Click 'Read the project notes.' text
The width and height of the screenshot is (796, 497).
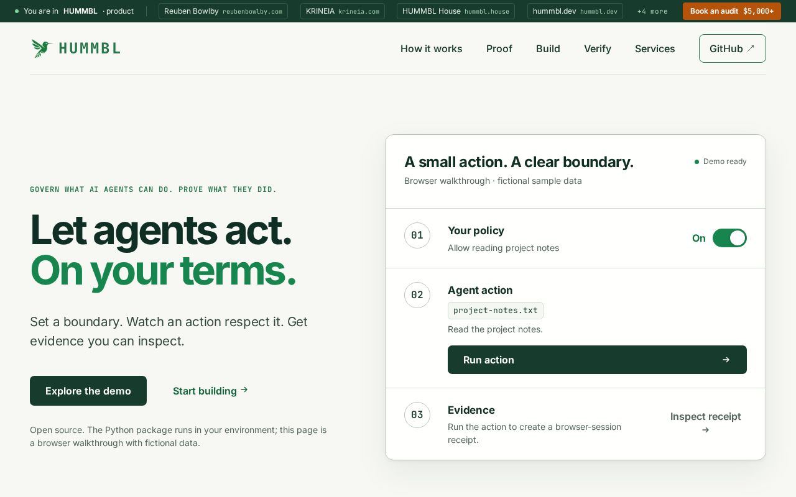pos(495,329)
